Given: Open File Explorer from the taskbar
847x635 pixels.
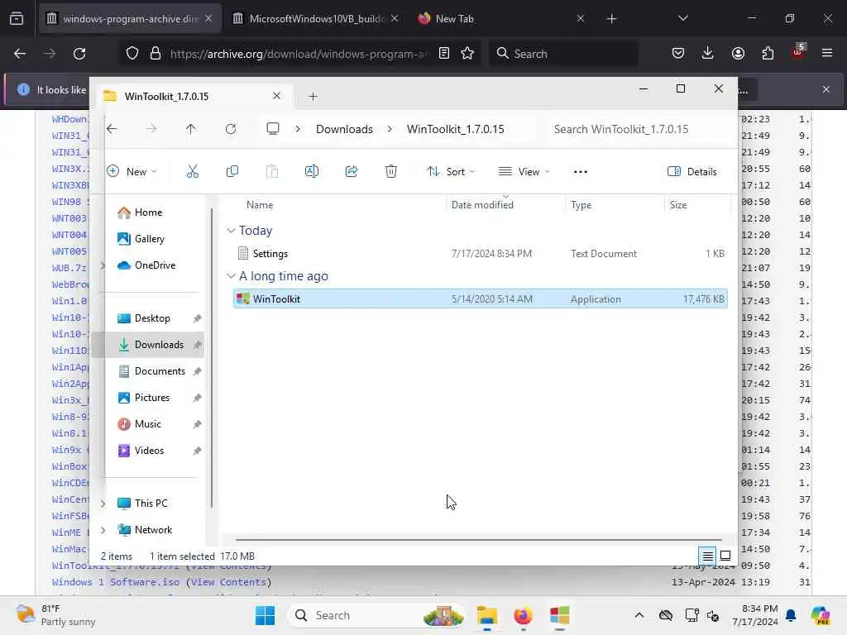Looking at the screenshot, I should (x=486, y=615).
